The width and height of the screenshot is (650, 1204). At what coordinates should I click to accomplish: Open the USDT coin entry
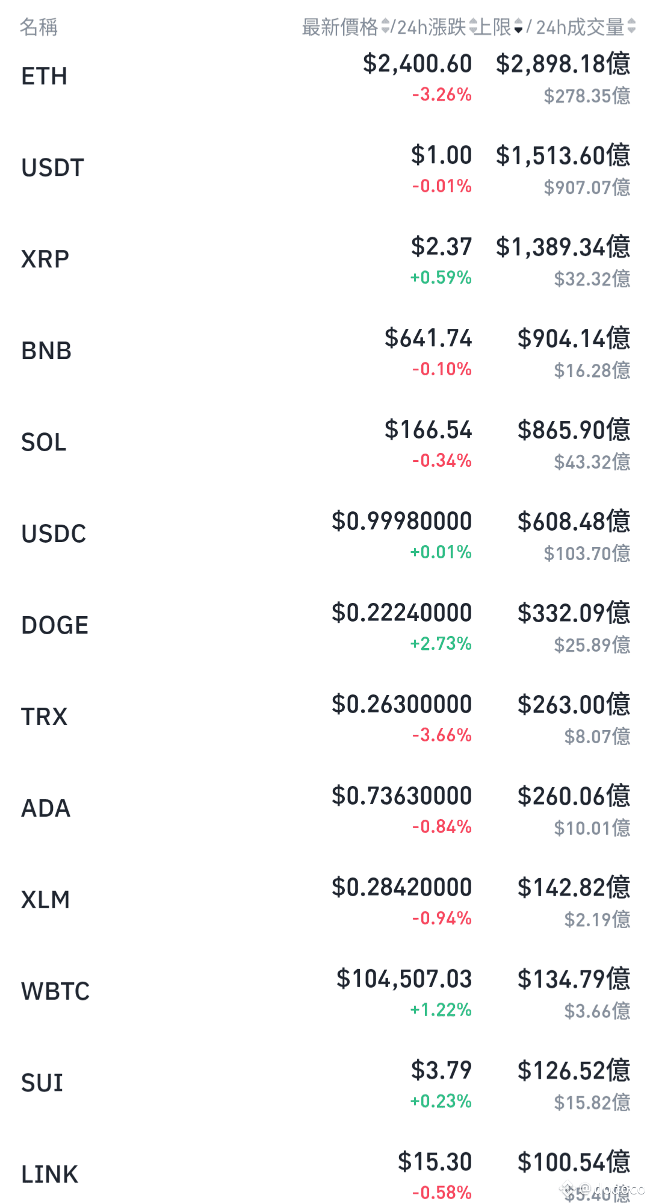click(325, 169)
